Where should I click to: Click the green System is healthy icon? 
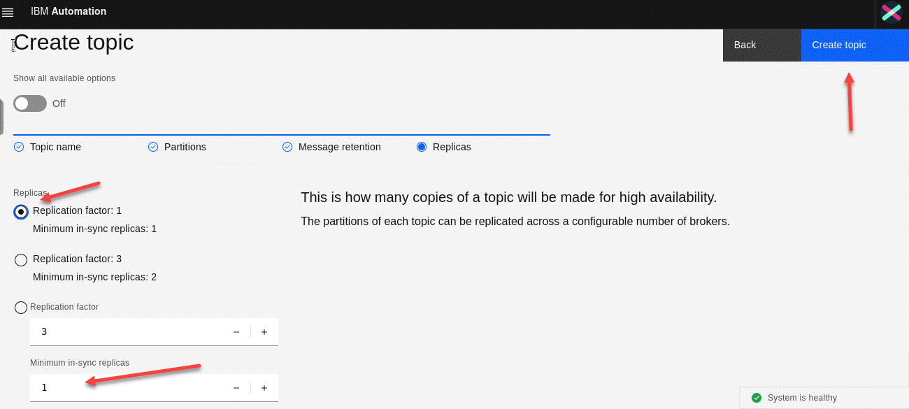click(756, 398)
